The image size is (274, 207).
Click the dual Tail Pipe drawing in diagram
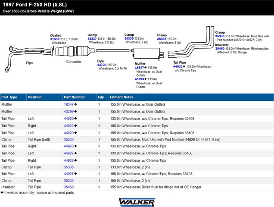191,42
